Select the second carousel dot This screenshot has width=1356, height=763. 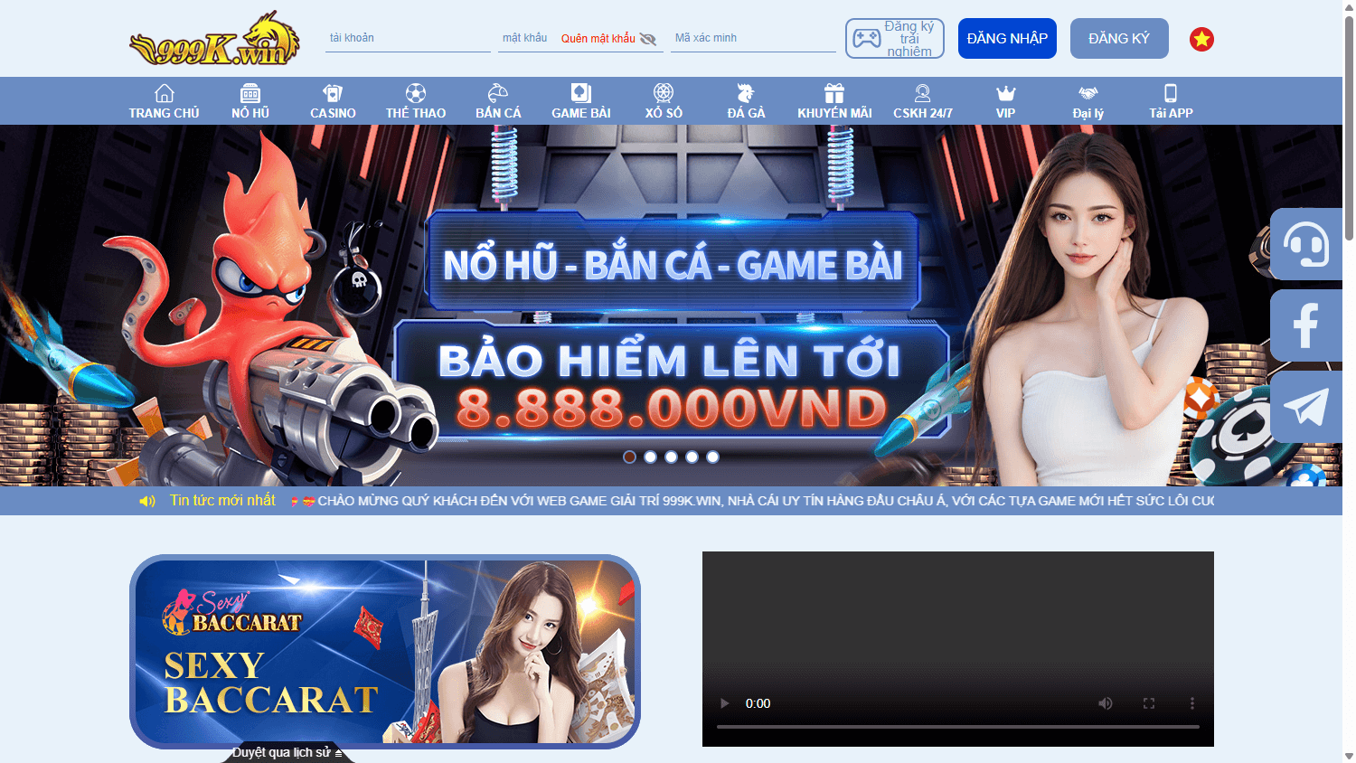[x=650, y=457]
